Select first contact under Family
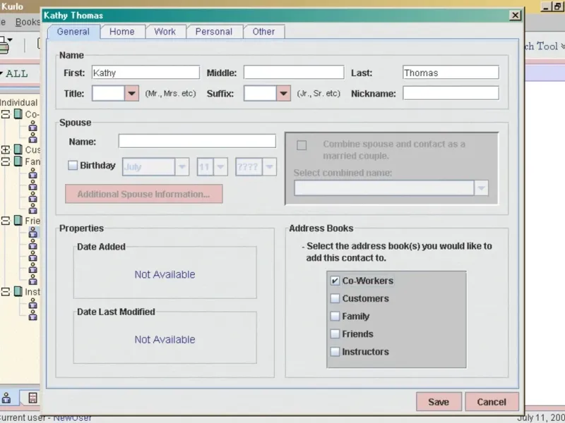The height and width of the screenshot is (423, 565). click(x=32, y=173)
